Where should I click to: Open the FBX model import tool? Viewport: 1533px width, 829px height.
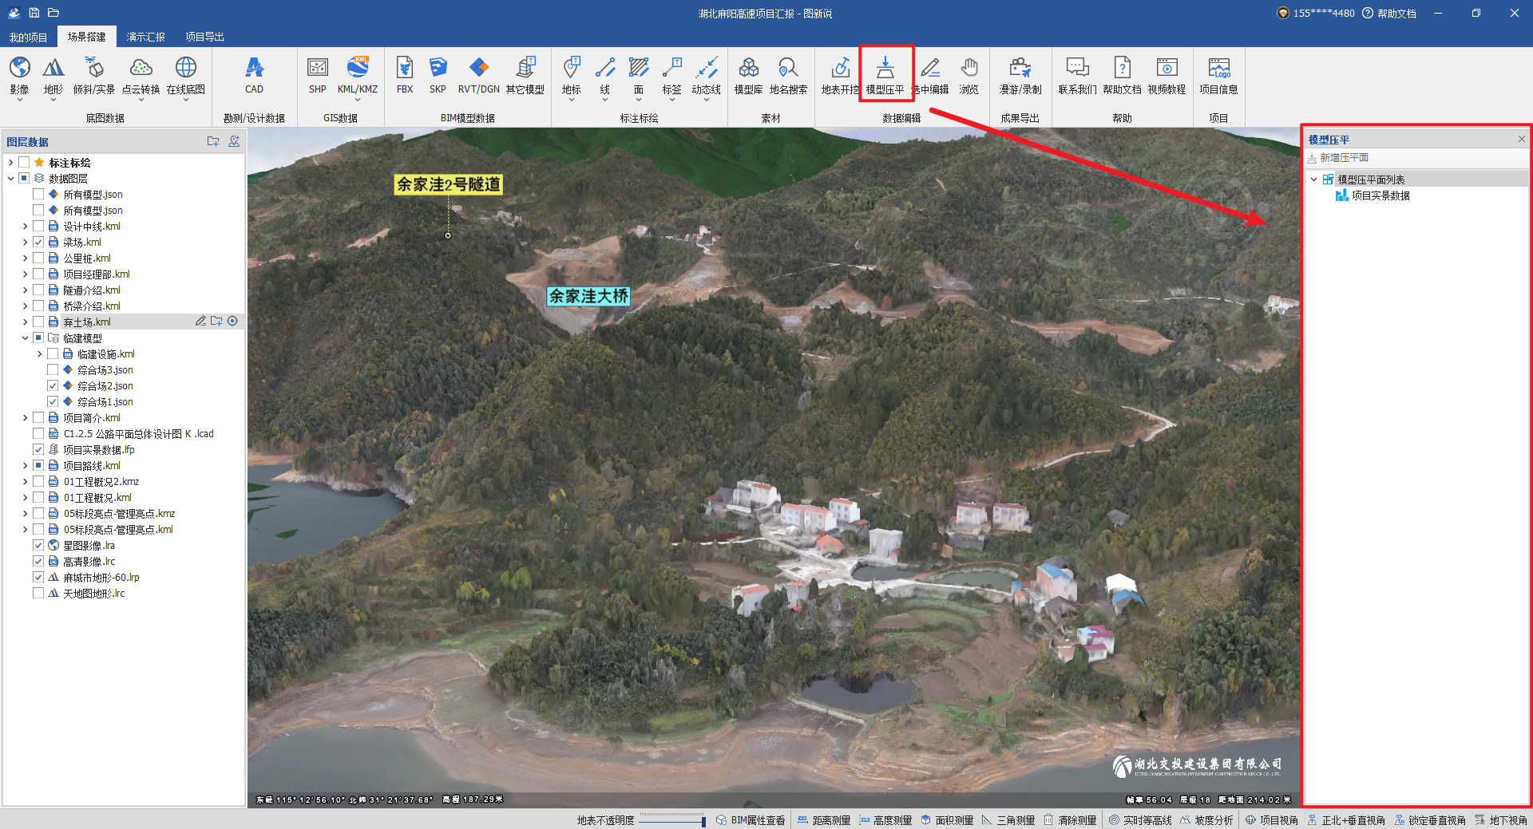pos(405,69)
